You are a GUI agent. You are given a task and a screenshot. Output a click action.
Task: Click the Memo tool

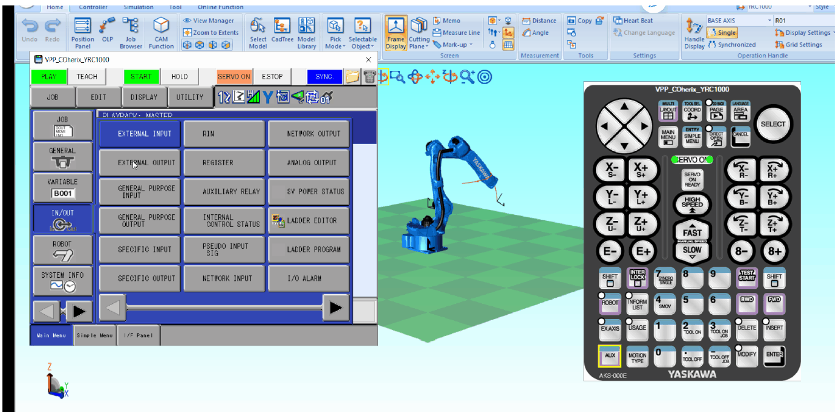[x=446, y=21]
